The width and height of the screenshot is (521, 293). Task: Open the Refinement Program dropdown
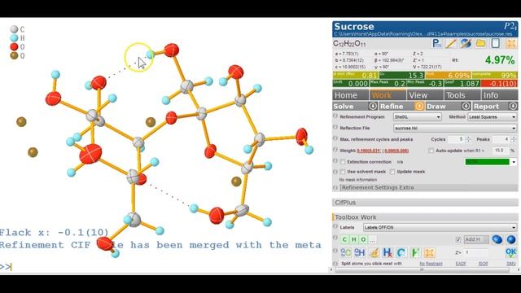(418, 117)
